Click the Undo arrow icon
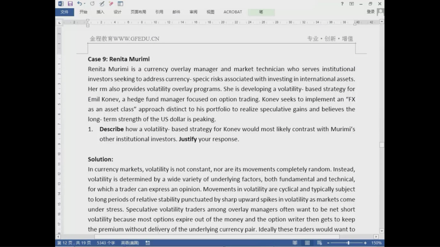440x247 pixels. click(79, 3)
